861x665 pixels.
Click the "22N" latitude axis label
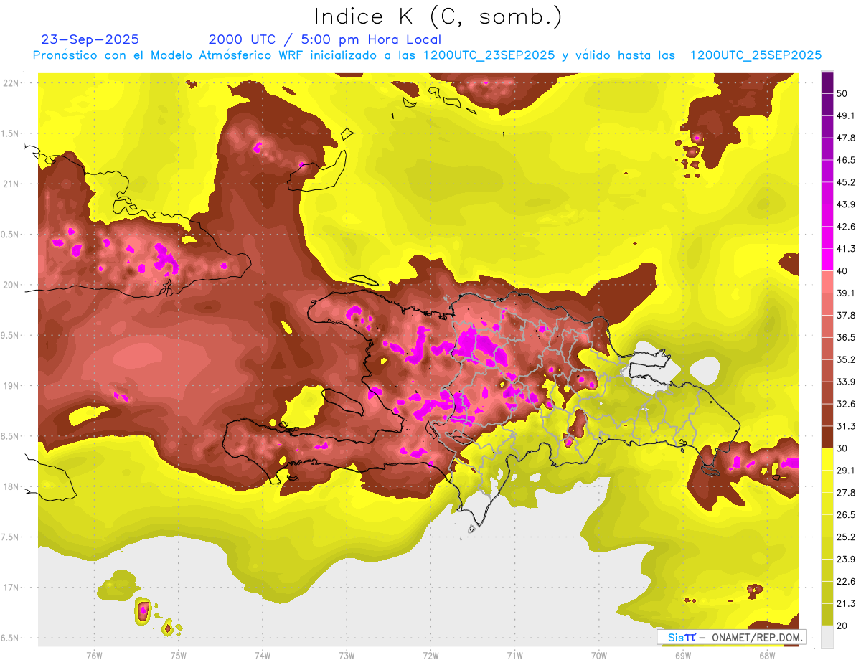pyautogui.click(x=11, y=82)
